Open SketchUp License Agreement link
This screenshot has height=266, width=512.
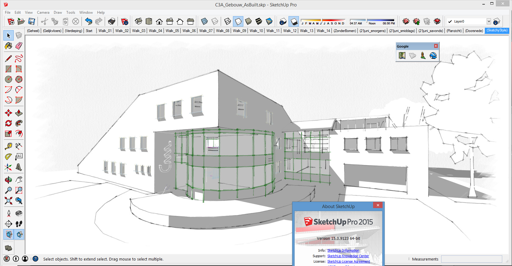tap(349, 261)
